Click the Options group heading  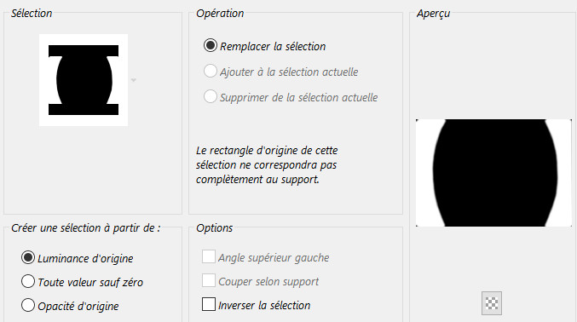(x=214, y=228)
